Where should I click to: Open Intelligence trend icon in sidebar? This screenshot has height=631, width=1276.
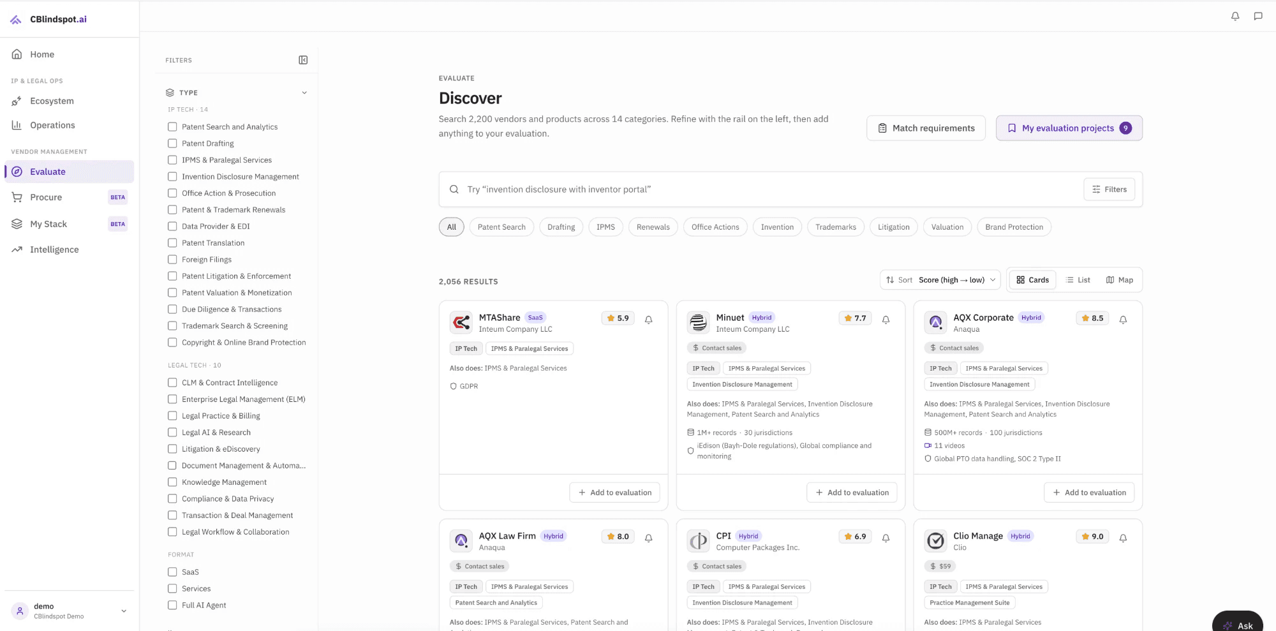(17, 249)
